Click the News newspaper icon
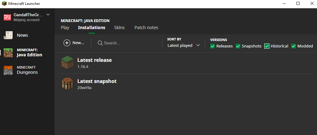Image resolution: width=317 pixels, height=135 pixels. 8,35
